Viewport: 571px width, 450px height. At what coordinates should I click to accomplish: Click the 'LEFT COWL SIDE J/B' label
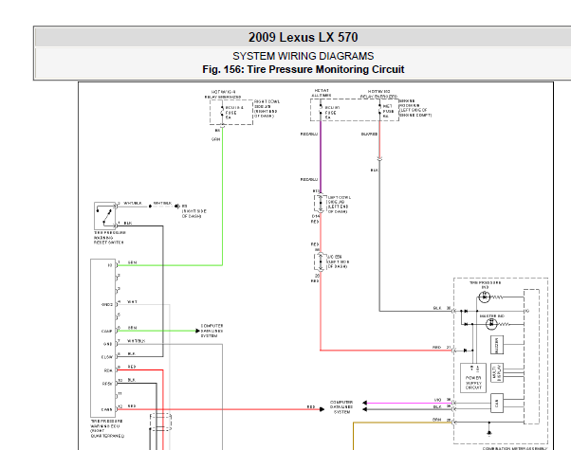[x=339, y=205]
